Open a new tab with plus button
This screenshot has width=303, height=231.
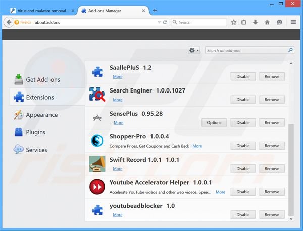pyautogui.click(x=155, y=11)
